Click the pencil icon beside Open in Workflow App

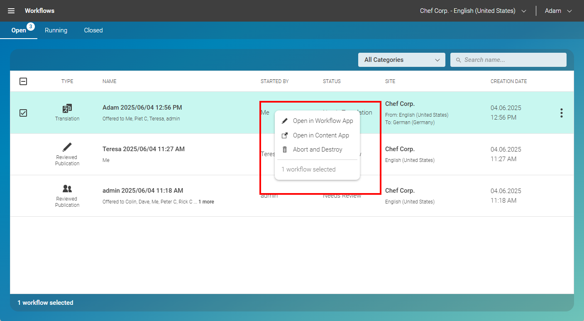coord(284,120)
